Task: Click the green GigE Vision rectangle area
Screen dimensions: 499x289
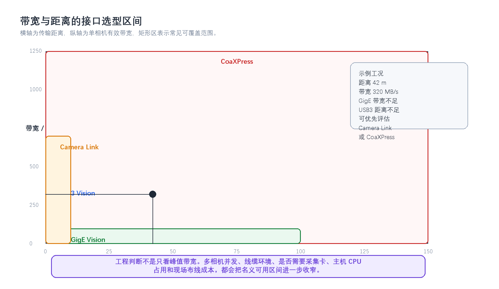Action: click(x=186, y=236)
